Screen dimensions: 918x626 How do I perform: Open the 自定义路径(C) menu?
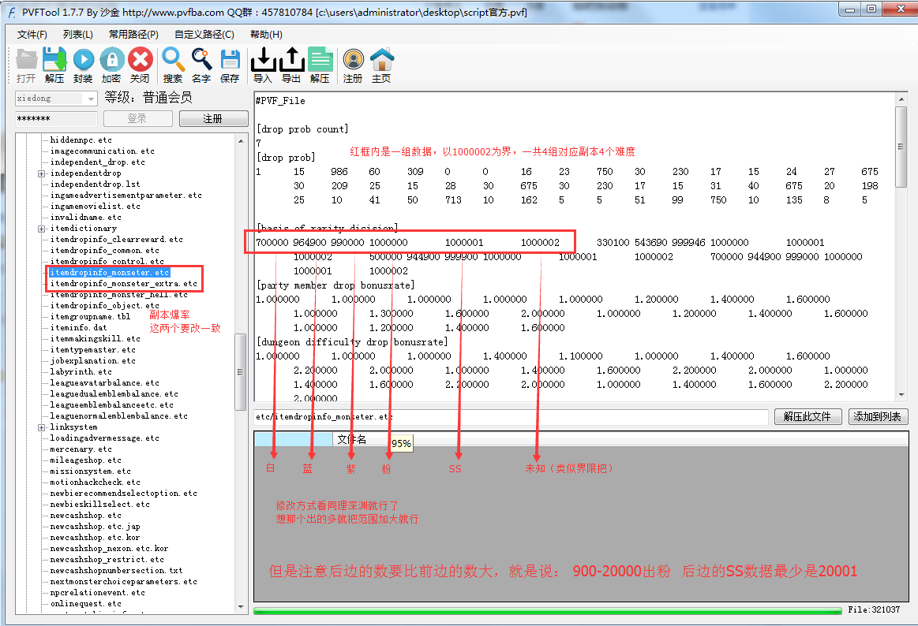[204, 35]
